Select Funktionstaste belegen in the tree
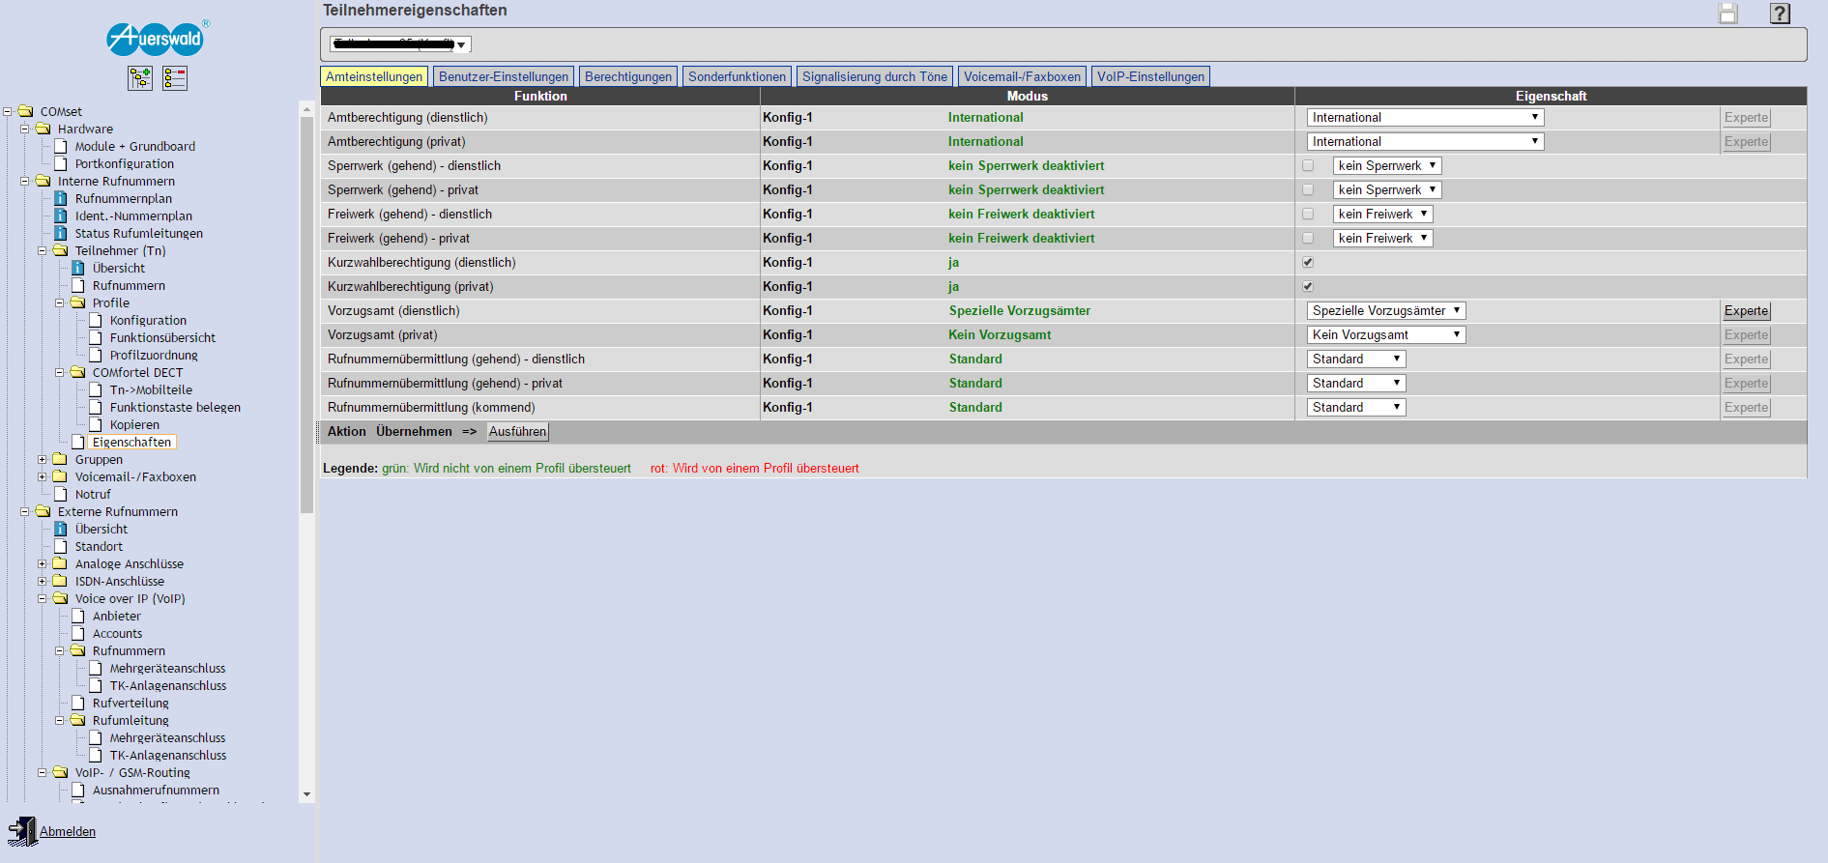This screenshot has width=1828, height=863. 175,408
